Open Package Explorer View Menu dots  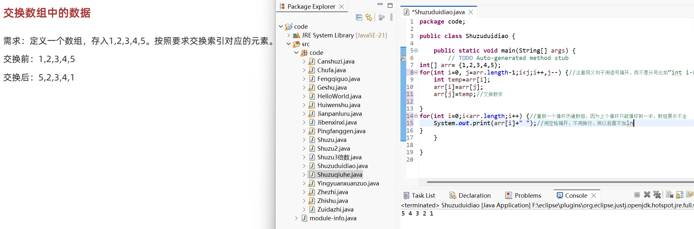(391, 17)
